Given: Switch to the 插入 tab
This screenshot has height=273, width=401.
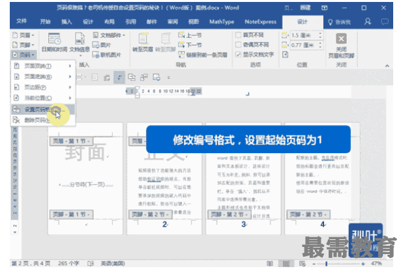Looking at the screenshot, I should [67, 22].
